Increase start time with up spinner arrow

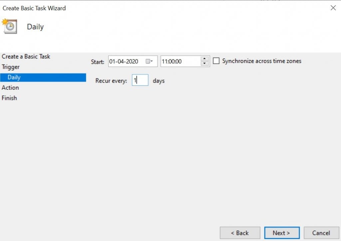(x=204, y=59)
